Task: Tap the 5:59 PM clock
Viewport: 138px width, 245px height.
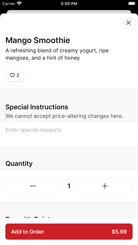Action: (69, 4)
